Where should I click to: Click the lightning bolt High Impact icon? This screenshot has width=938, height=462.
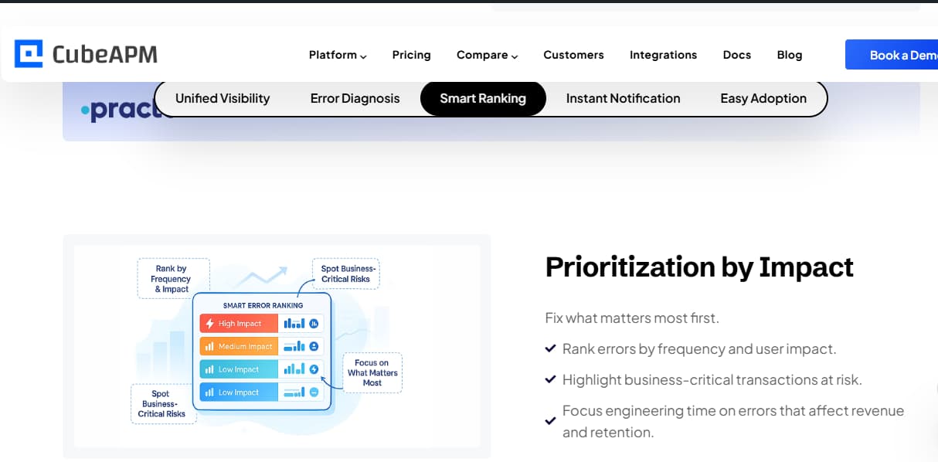(209, 324)
